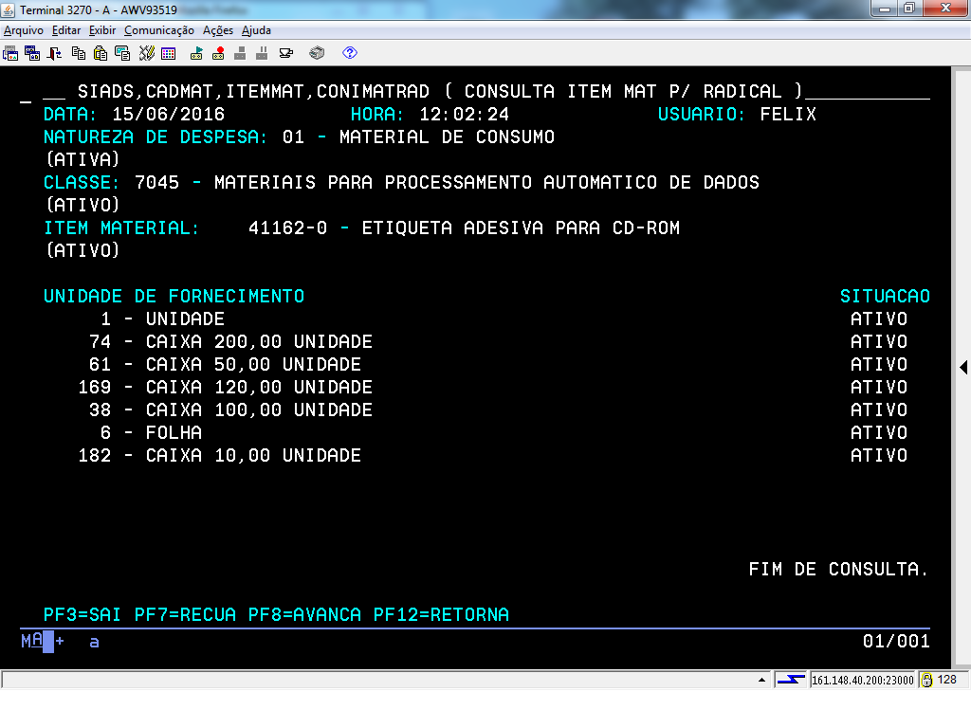Click the user name FELIX
The height and width of the screenshot is (728, 971).
coord(788,114)
